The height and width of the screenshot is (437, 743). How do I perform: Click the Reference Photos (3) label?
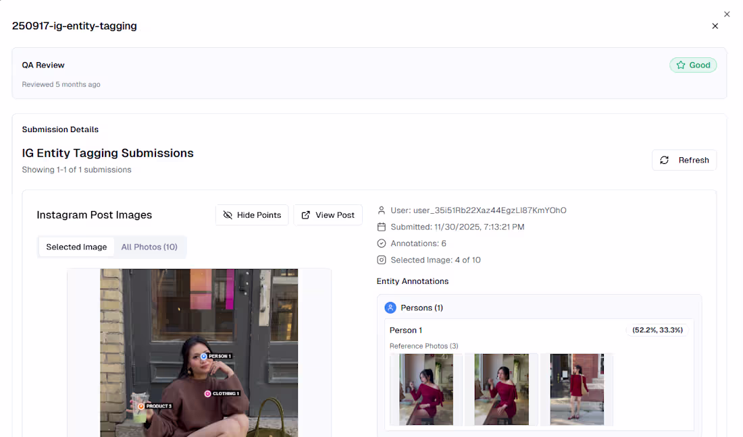point(424,346)
